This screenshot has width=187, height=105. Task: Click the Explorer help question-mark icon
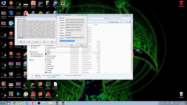coord(130,22)
